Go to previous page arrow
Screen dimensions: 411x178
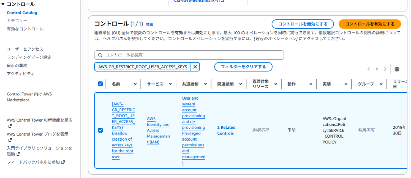point(369,69)
